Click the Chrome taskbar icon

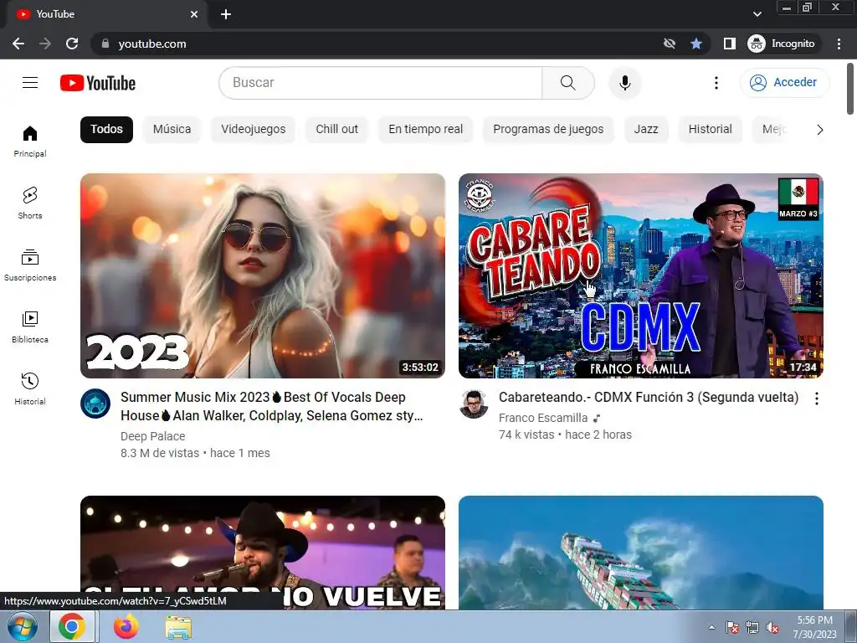(x=72, y=626)
